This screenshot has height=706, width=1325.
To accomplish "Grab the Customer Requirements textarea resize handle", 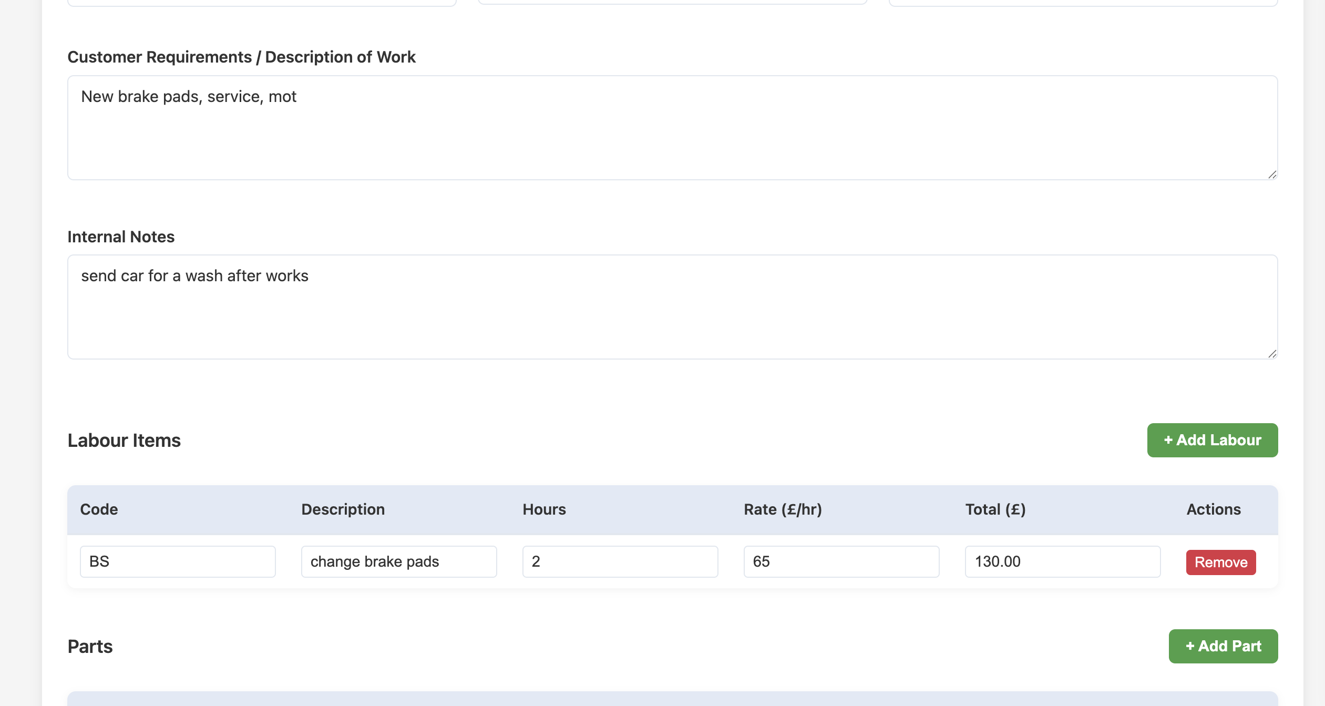I will click(1272, 175).
